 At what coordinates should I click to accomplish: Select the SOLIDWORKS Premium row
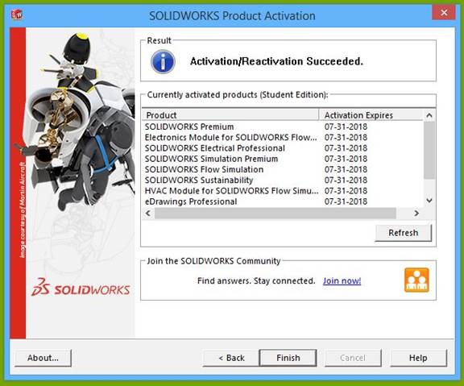pos(283,127)
